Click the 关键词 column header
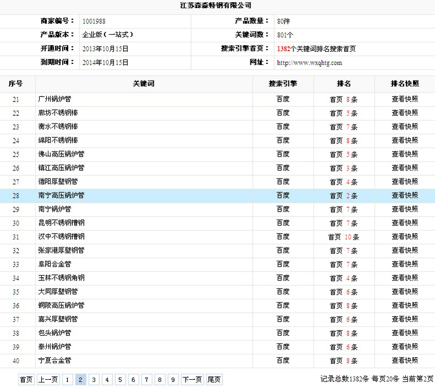 click(x=144, y=84)
